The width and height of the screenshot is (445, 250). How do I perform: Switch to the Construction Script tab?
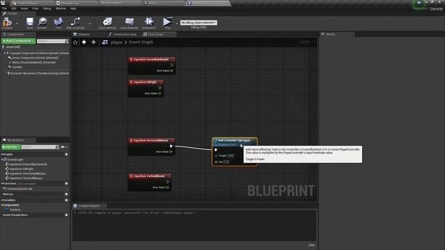124,34
